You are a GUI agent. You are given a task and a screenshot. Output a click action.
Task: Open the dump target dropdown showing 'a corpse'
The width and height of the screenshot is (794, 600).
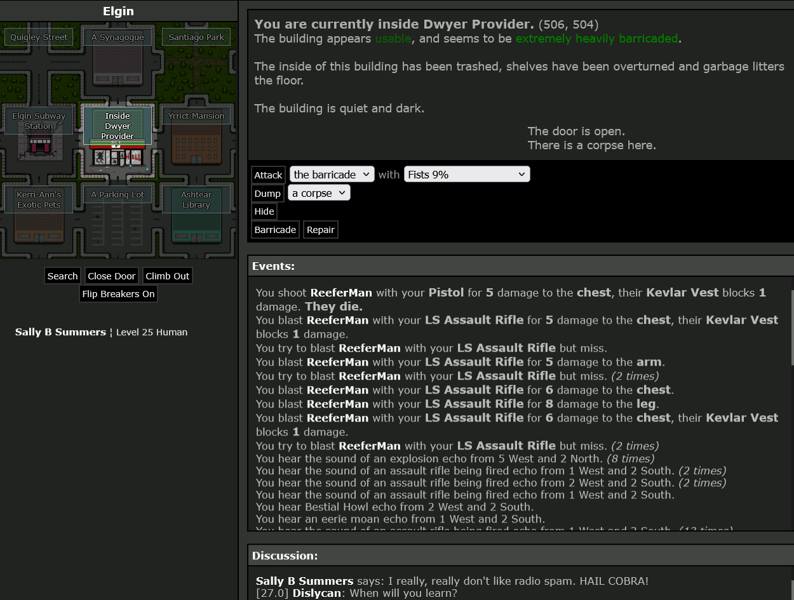coord(319,192)
